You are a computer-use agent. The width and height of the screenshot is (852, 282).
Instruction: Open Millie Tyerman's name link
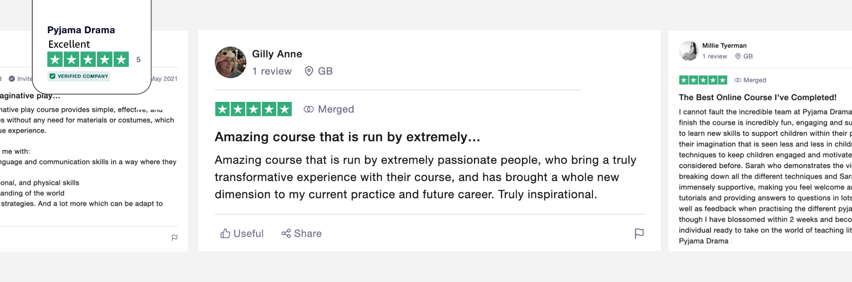[724, 45]
